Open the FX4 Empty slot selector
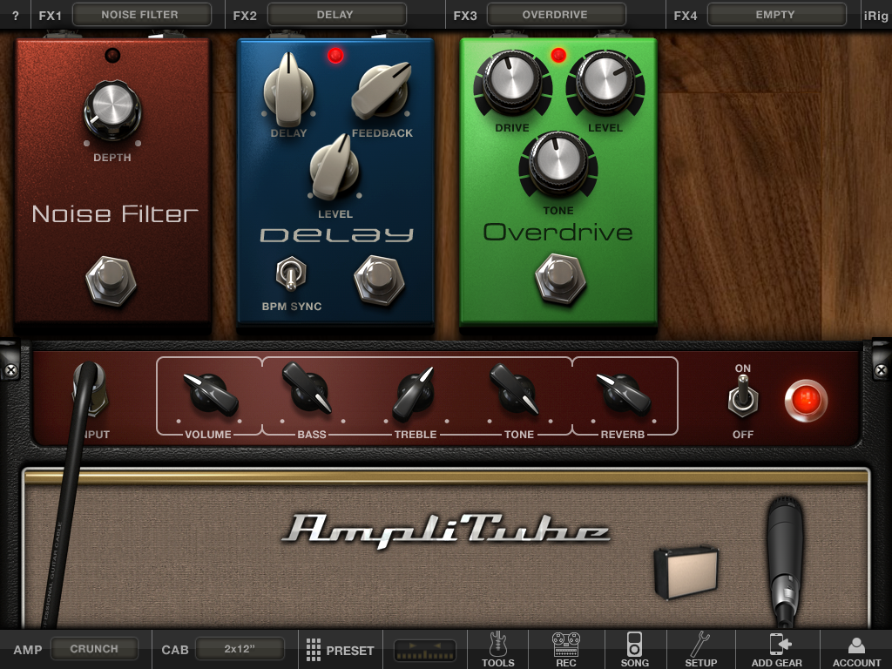This screenshot has width=892, height=669. (776, 15)
